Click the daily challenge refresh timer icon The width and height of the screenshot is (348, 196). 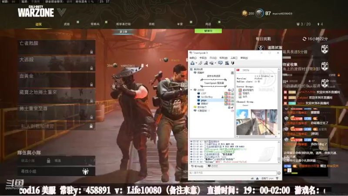click(x=304, y=39)
